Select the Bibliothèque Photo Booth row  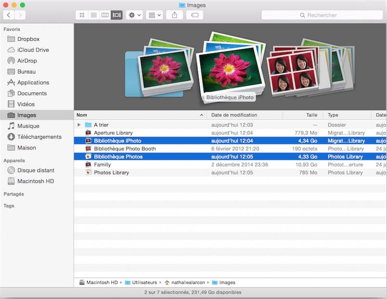pyautogui.click(x=230, y=149)
